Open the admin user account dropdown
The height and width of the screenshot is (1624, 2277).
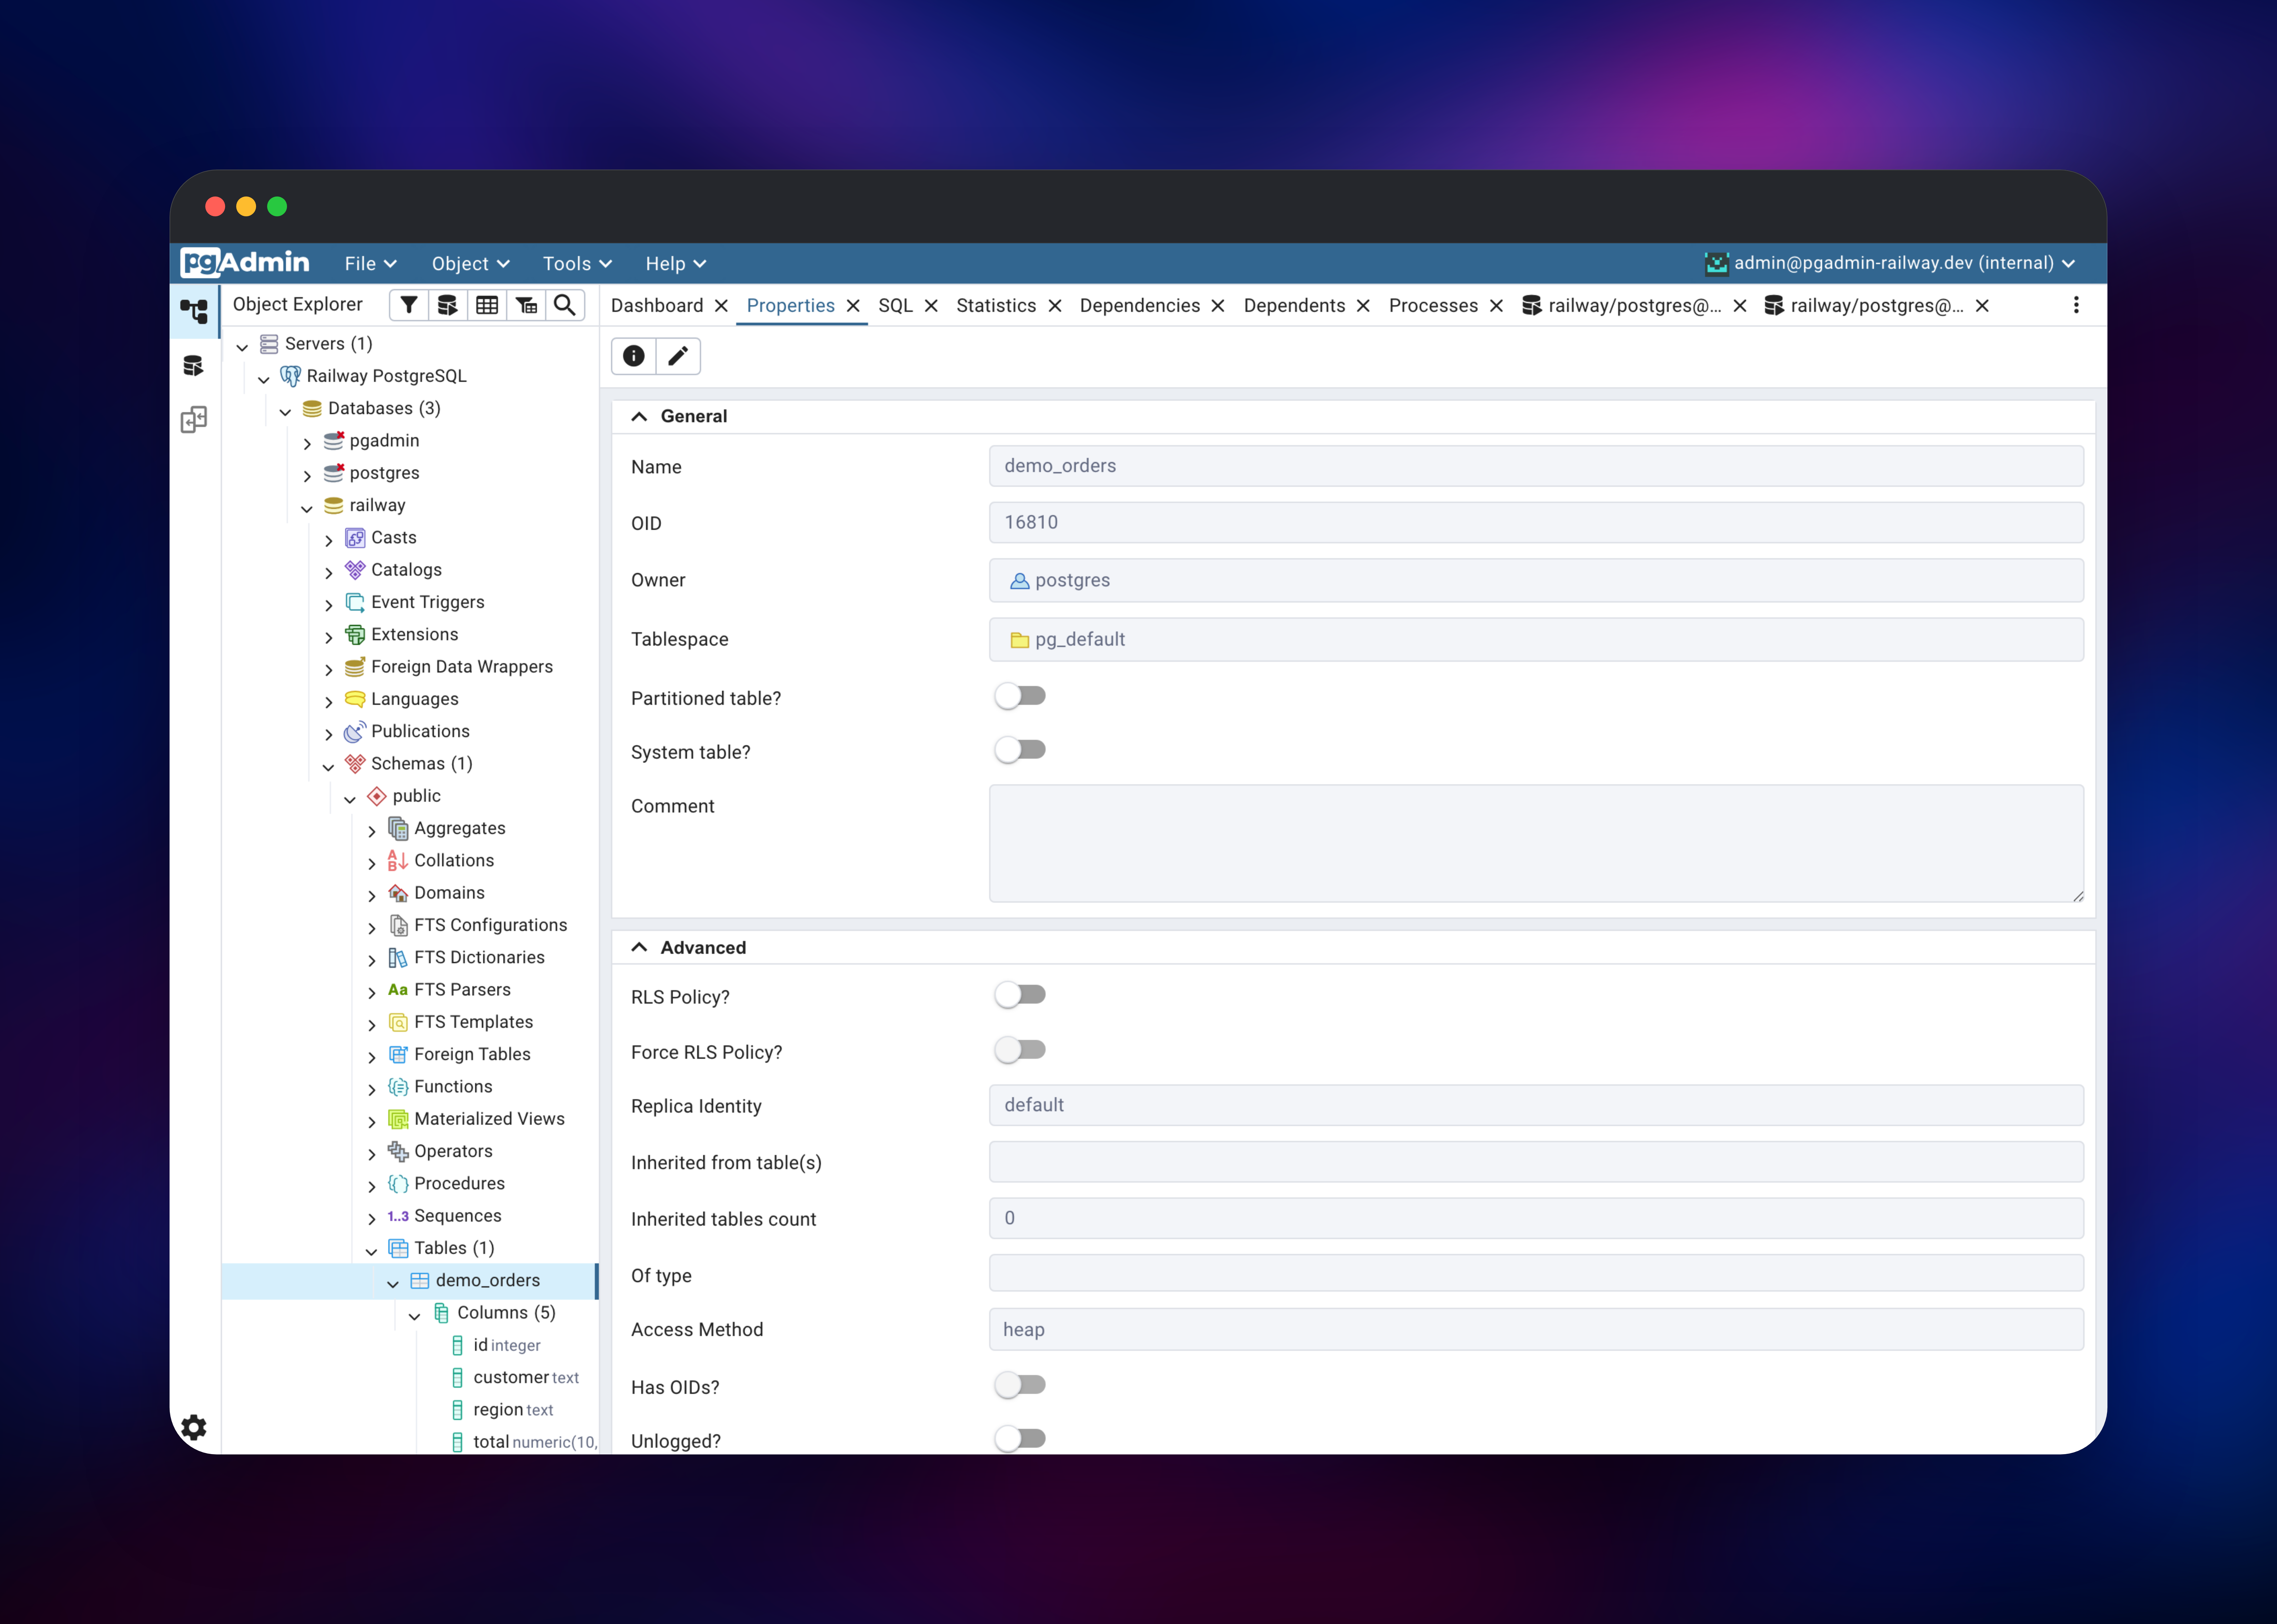click(1890, 263)
